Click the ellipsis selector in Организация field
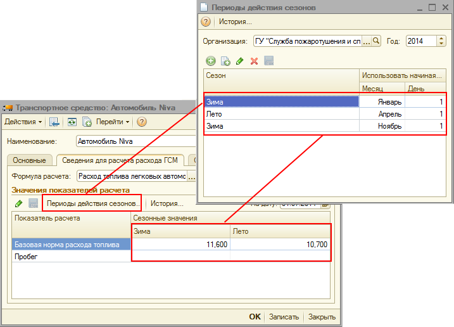 click(x=367, y=41)
